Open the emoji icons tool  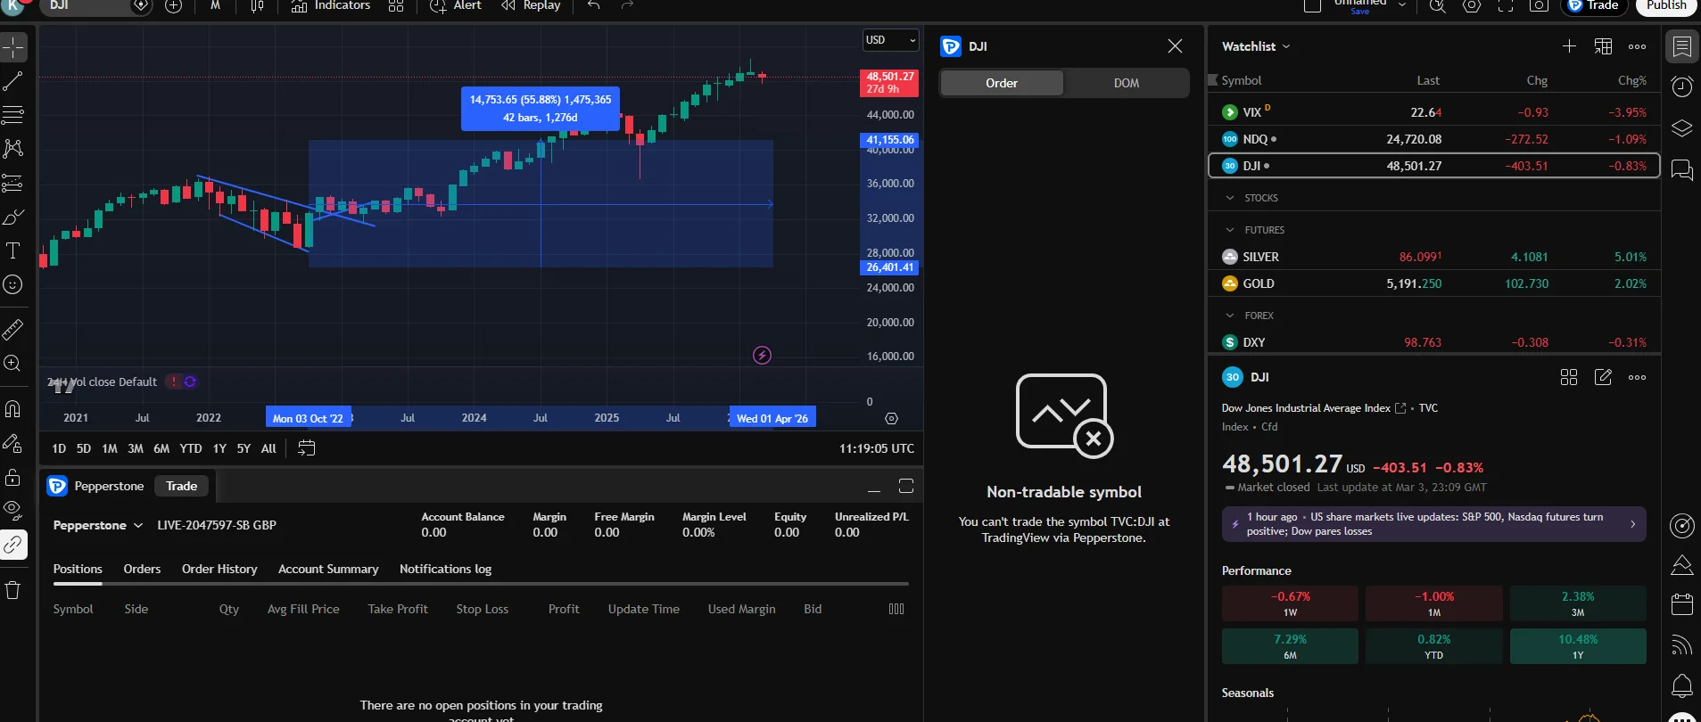click(x=13, y=284)
